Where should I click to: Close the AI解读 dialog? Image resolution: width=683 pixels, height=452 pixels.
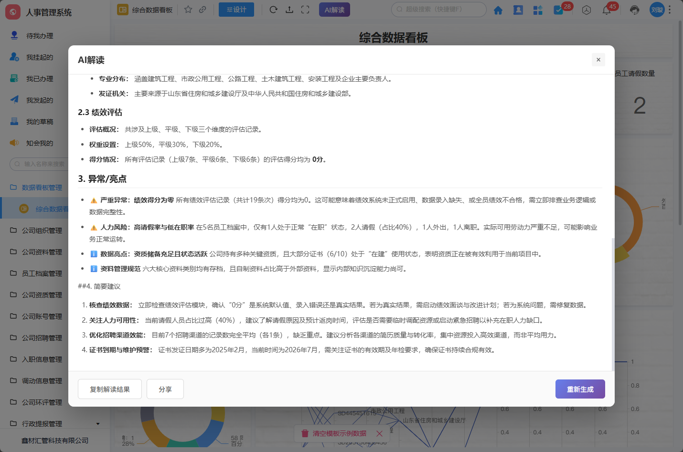coord(598,60)
